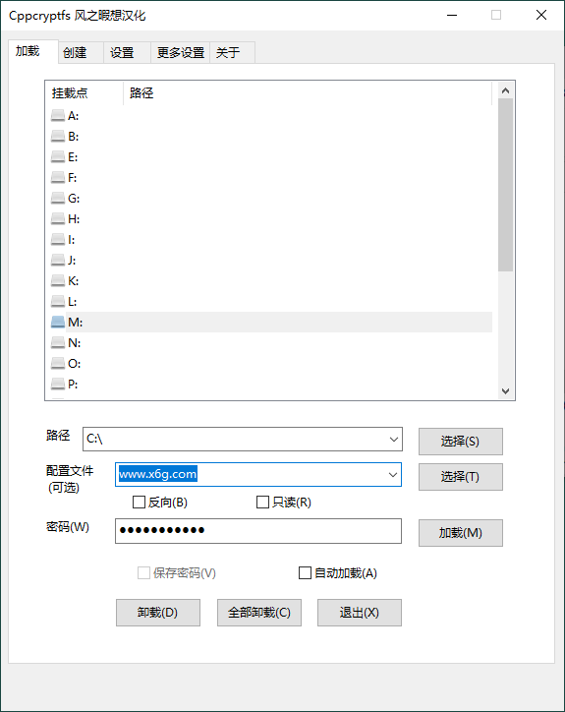Select the I: drive icon
The height and width of the screenshot is (712, 565).
(58, 239)
